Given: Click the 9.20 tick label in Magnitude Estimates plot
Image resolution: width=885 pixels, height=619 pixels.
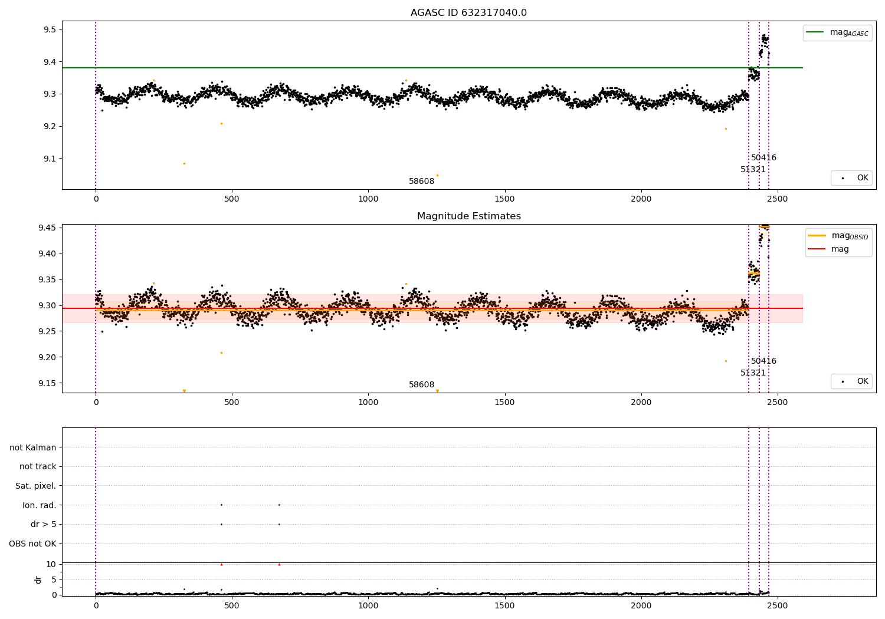Looking at the screenshot, I should pos(47,357).
